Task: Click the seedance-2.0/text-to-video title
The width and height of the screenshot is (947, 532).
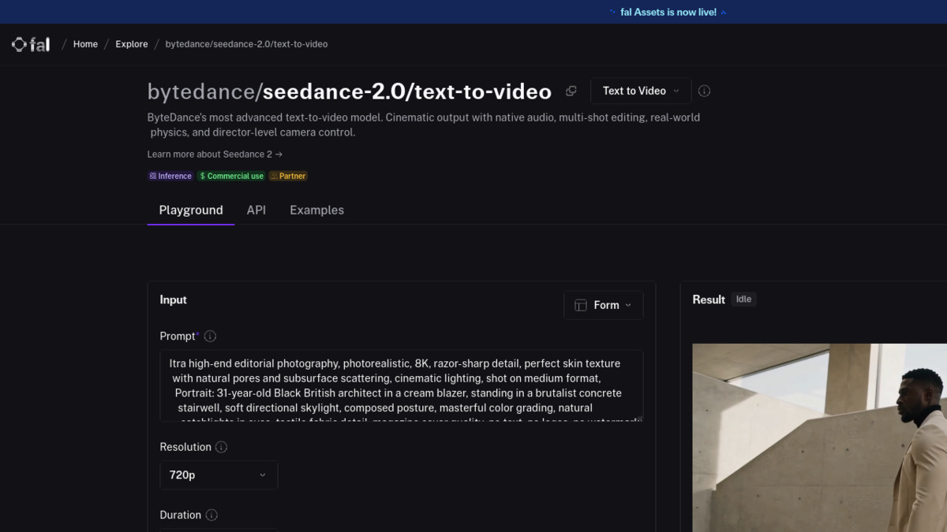Action: (x=407, y=92)
